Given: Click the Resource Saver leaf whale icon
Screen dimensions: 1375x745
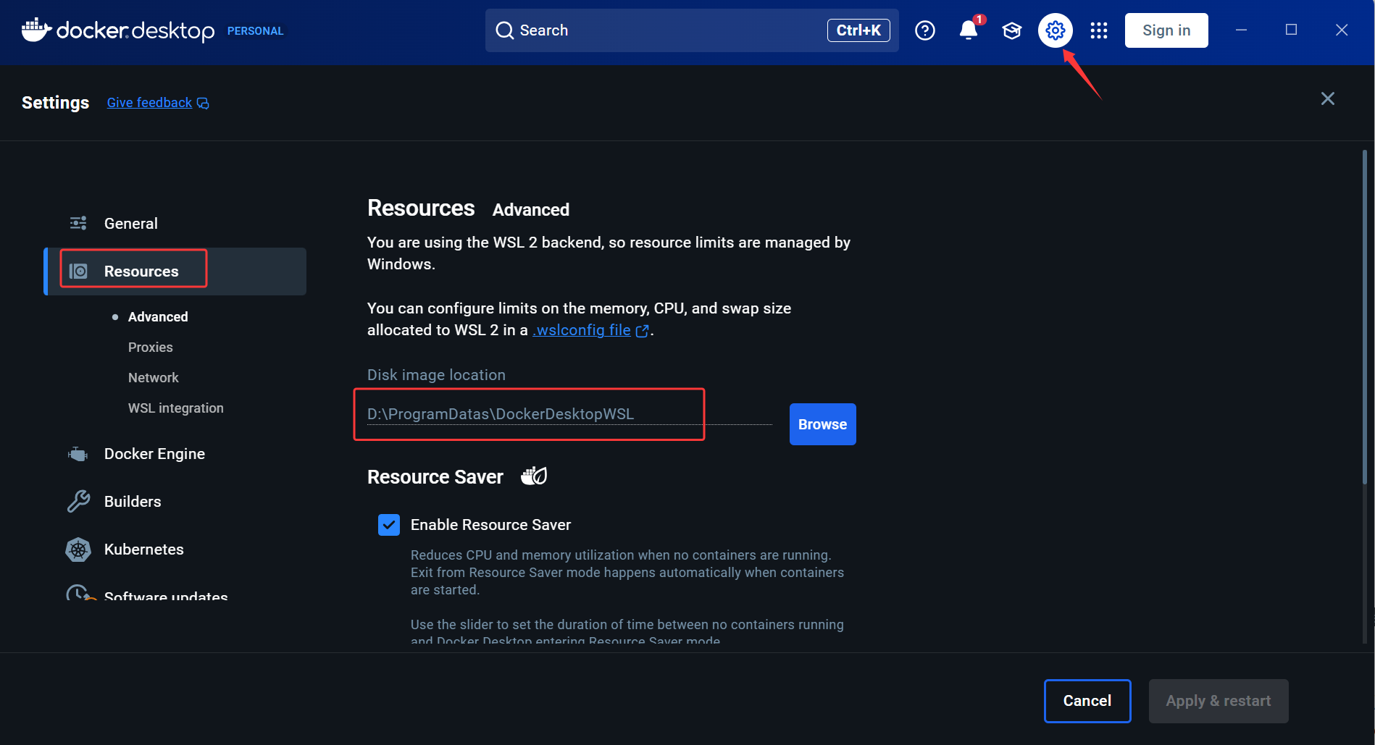Looking at the screenshot, I should [535, 476].
